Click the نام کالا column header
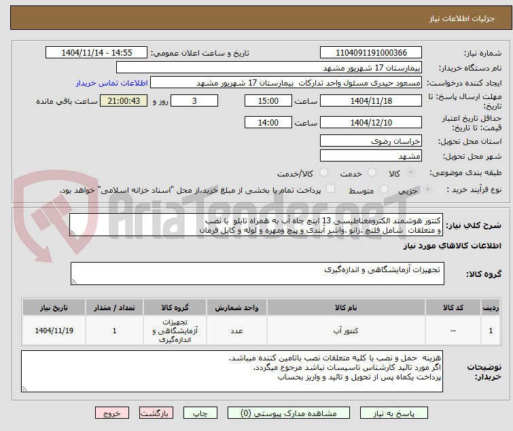Screen dimensions: 513x431 (346, 307)
